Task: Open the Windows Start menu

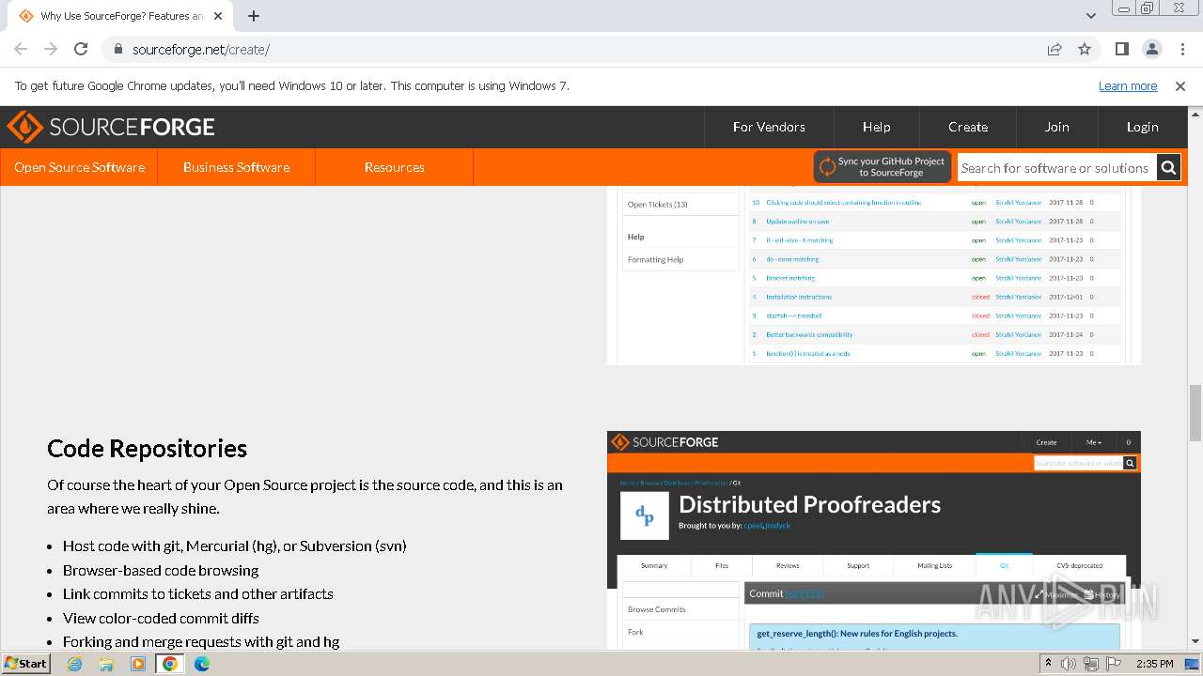Action: click(x=26, y=663)
